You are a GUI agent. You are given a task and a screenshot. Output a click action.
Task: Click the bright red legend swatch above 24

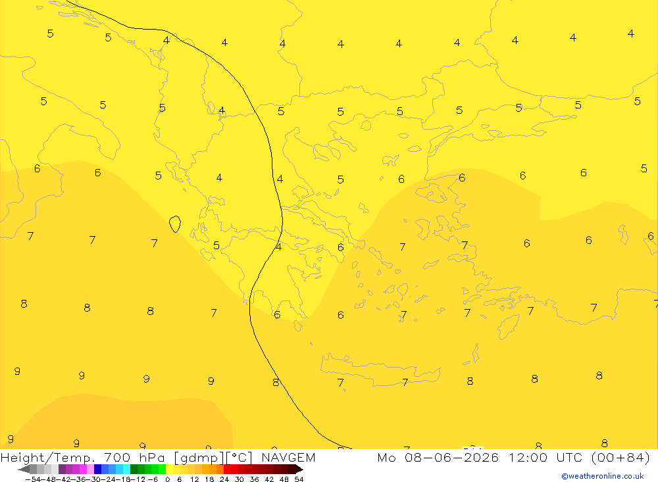[x=227, y=470]
